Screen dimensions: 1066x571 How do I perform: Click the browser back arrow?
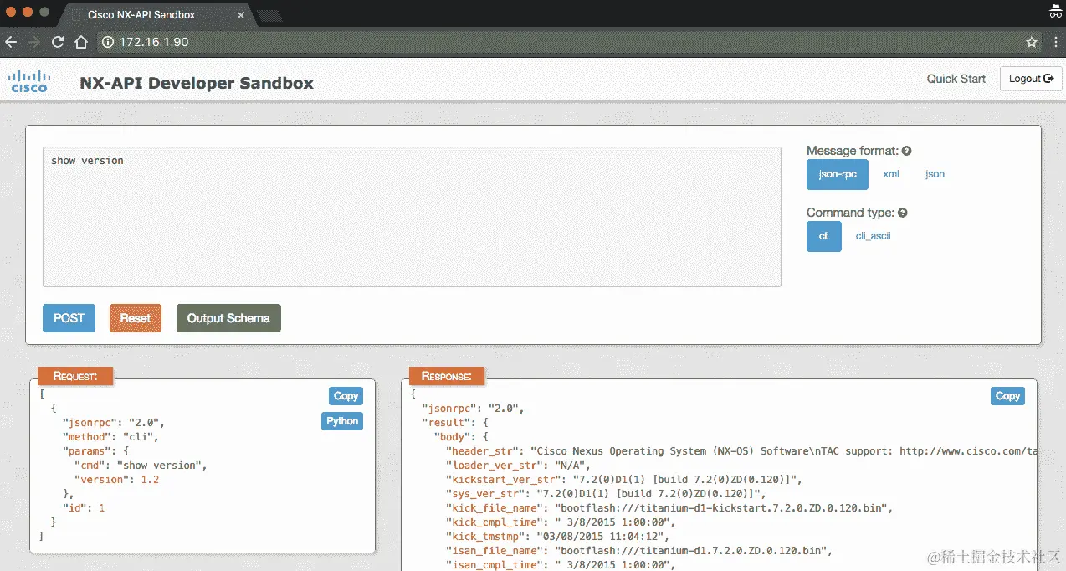11,42
